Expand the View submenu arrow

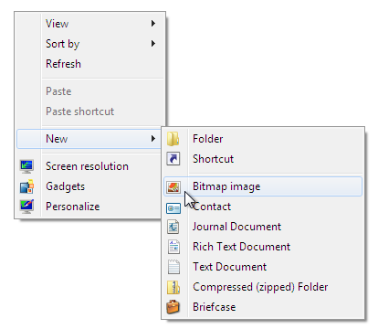(x=153, y=24)
